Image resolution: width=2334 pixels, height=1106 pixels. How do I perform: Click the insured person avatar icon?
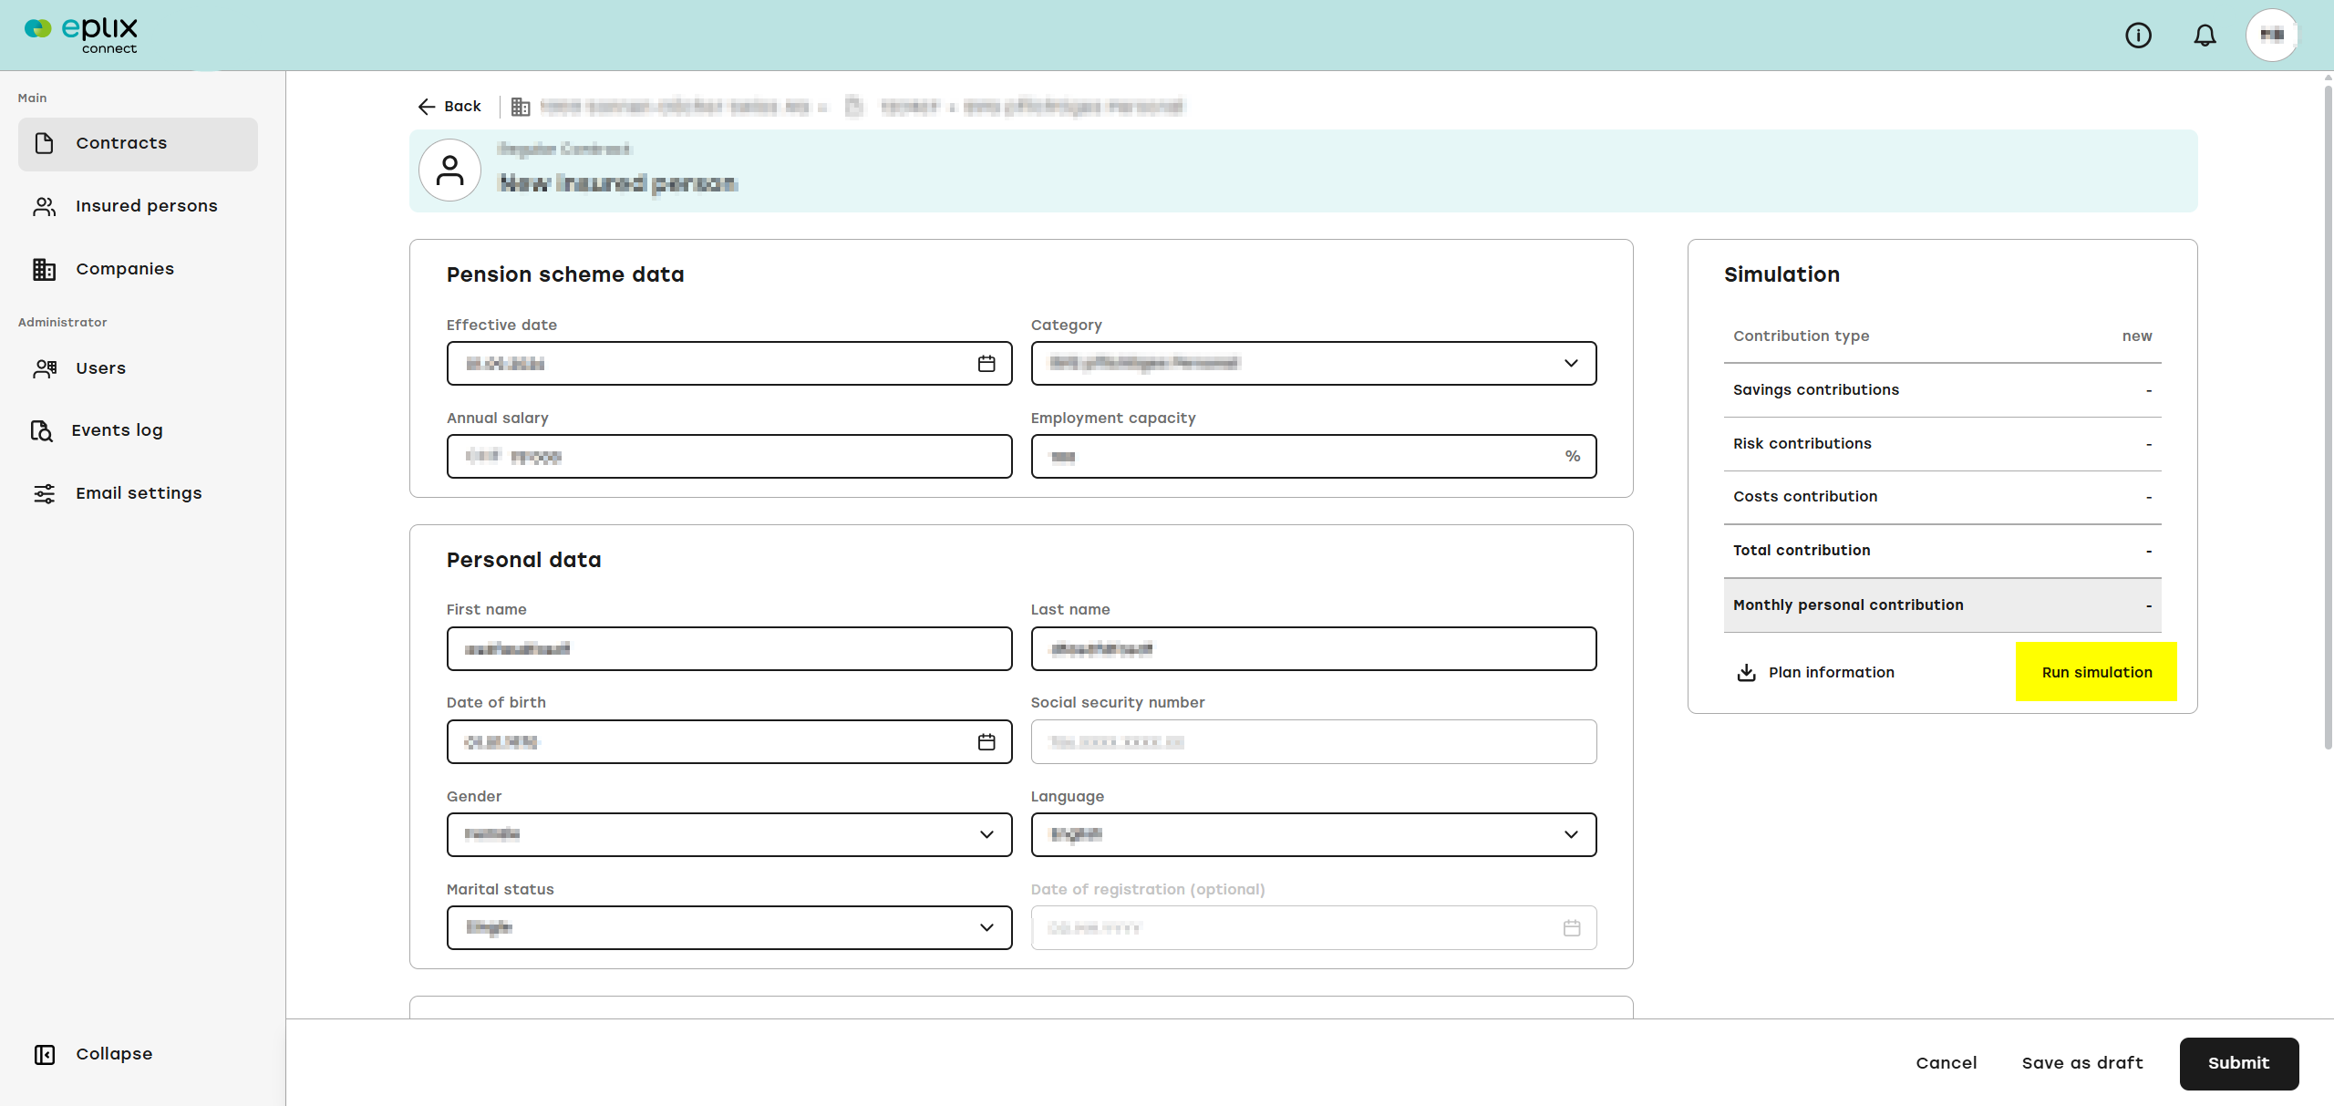(449, 171)
